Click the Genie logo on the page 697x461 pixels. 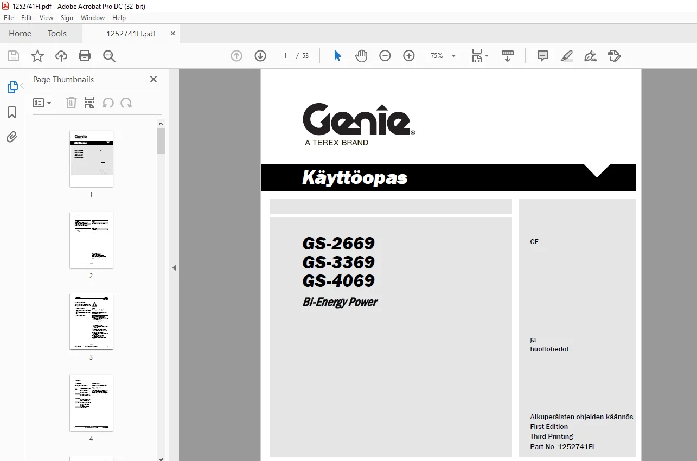click(x=359, y=119)
